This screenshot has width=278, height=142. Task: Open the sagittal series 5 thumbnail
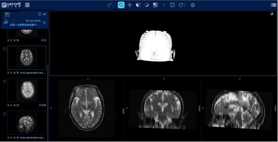(x=27, y=123)
